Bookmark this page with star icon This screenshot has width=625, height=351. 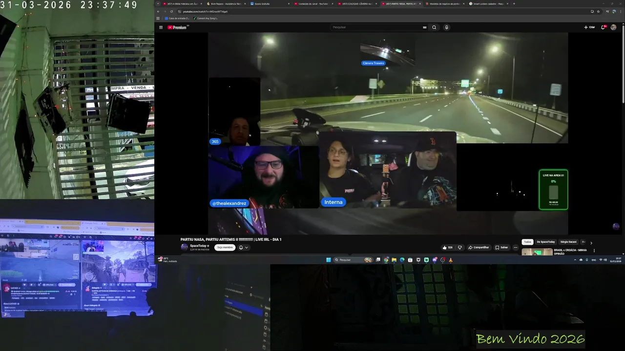[598, 11]
